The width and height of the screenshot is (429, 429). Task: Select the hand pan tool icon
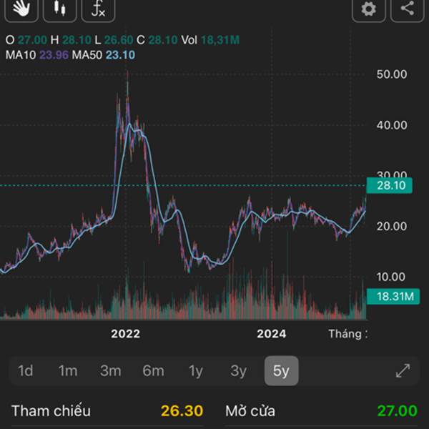click(x=21, y=9)
